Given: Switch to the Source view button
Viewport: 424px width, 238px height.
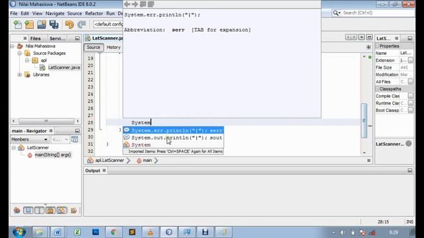Looking at the screenshot, I should click(x=93, y=47).
